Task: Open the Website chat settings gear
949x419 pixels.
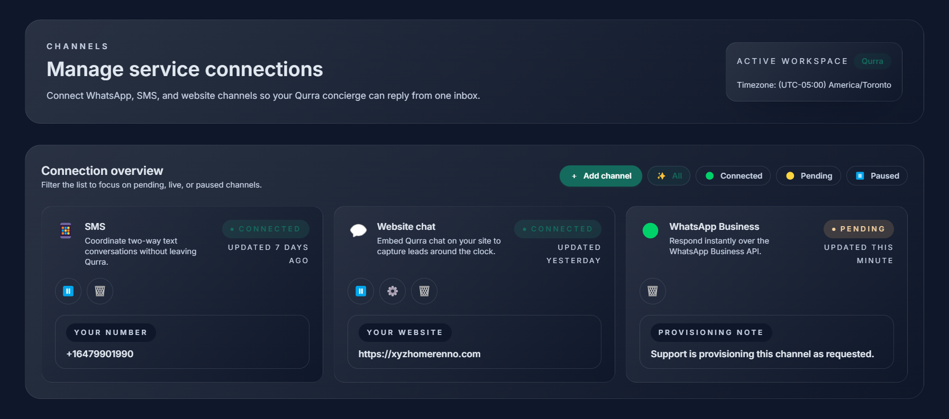Action: [x=392, y=291]
